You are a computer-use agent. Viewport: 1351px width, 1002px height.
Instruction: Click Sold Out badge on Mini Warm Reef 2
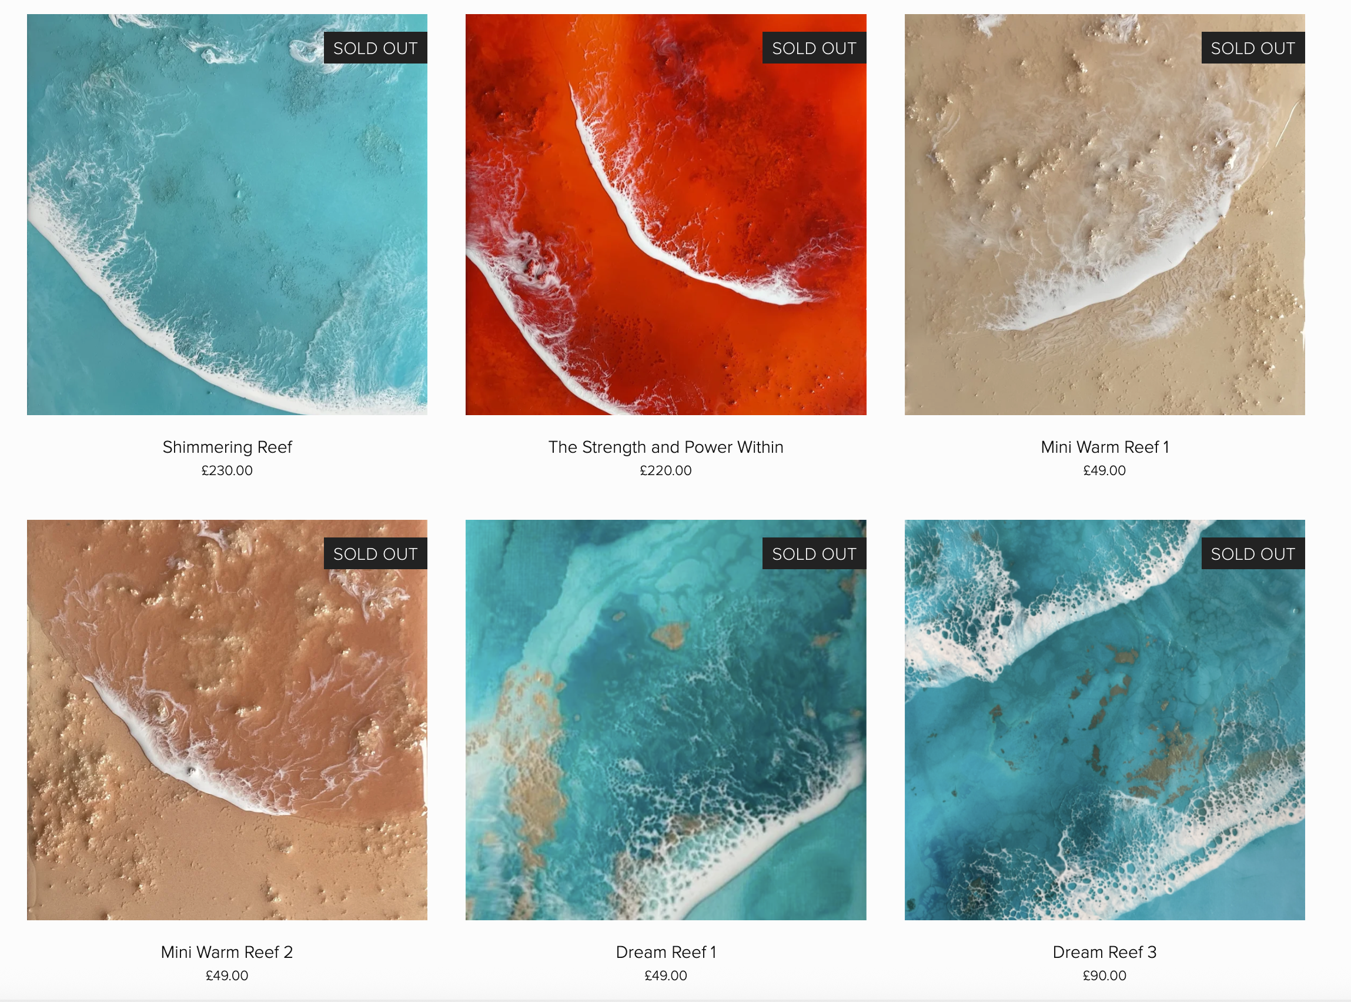(x=375, y=554)
